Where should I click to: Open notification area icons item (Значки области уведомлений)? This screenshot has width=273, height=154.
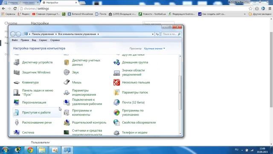pos(116,73)
